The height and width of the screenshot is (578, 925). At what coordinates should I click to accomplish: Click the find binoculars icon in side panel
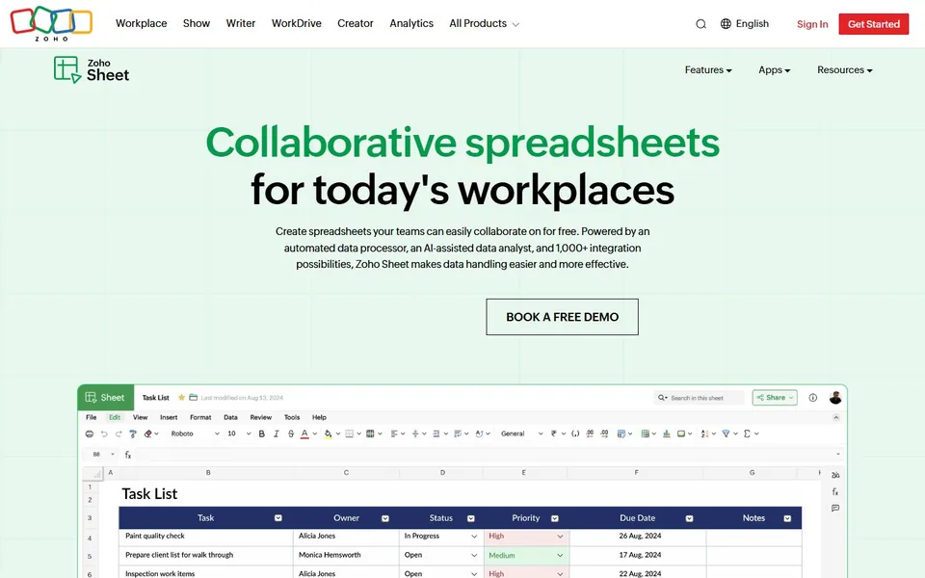[835, 475]
